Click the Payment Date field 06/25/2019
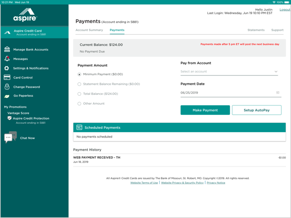The height and width of the screenshot is (218, 291). [x=231, y=93]
